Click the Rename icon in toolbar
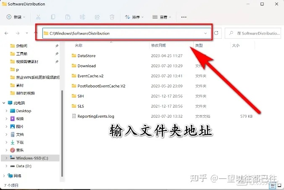Viewport: 284px width, 190px height. point(82,17)
